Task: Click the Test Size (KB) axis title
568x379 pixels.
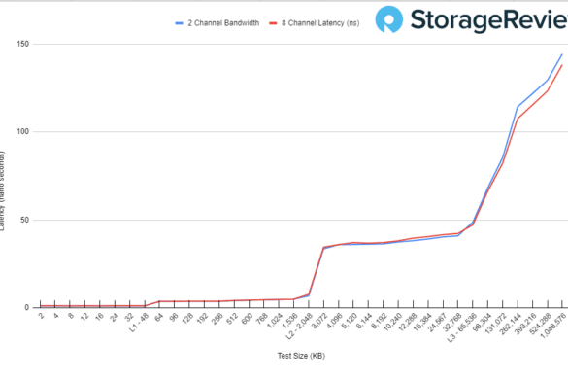Action: [301, 356]
